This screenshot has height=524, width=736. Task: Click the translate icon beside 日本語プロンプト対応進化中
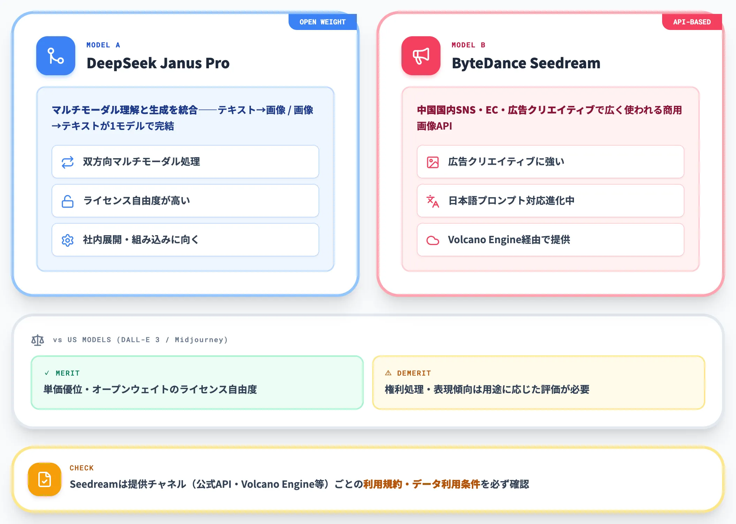tap(433, 201)
